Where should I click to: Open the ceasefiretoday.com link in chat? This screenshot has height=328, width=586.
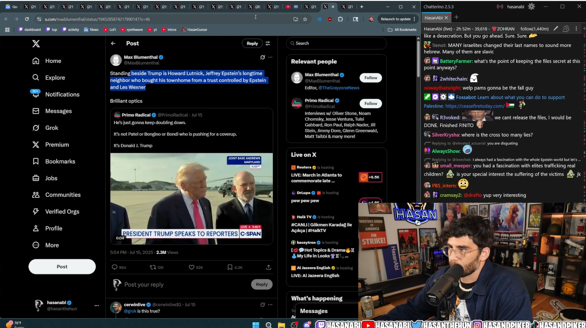pos(475,106)
